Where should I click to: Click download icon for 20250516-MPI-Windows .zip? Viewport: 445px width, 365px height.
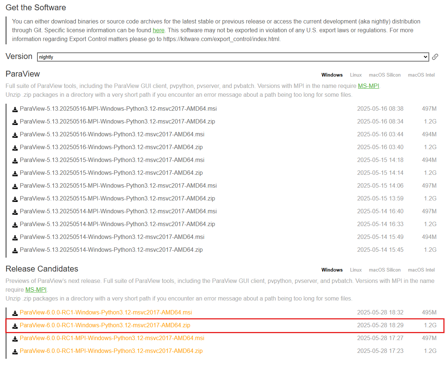(15, 122)
